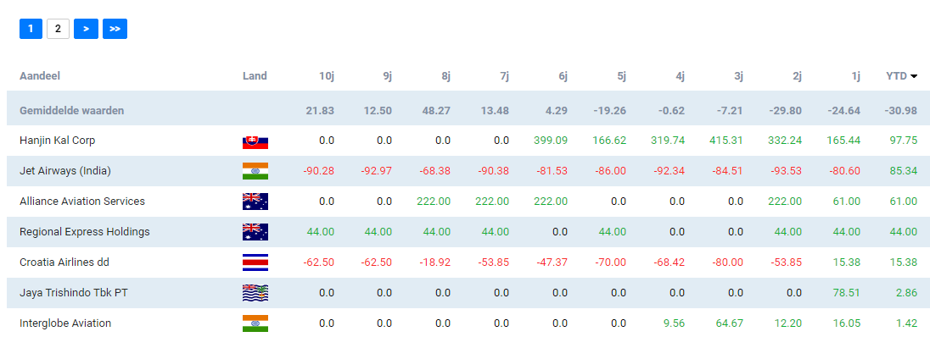Go to next page with single arrow button

[x=86, y=29]
